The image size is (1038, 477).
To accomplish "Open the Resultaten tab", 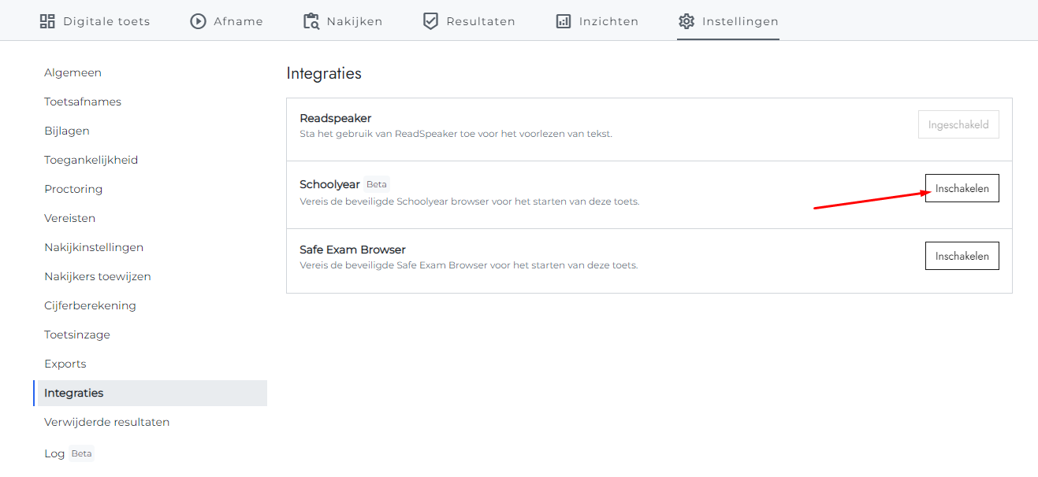I will (x=469, y=21).
